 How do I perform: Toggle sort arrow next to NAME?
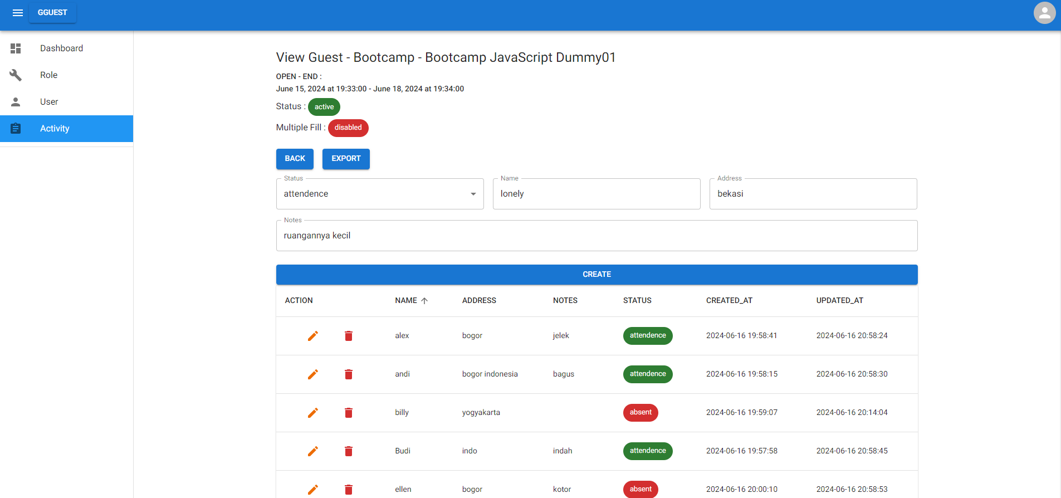(x=424, y=301)
